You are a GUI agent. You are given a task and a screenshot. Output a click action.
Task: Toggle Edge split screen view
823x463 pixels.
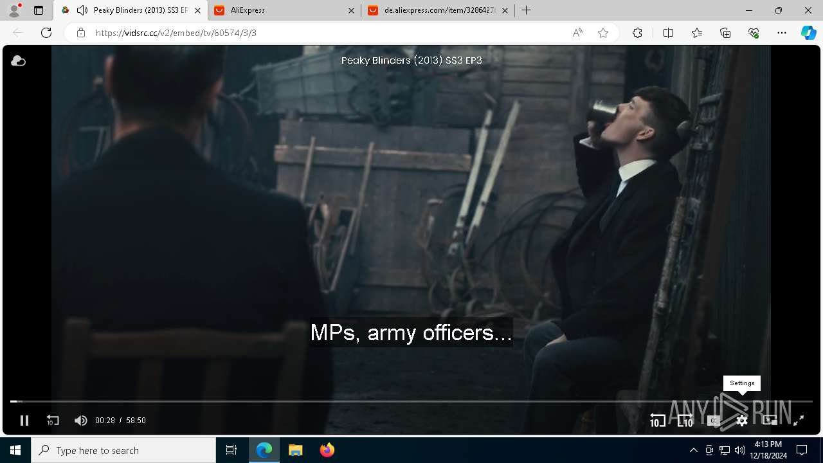[668, 33]
